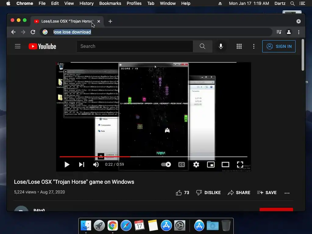This screenshot has height=234, width=312.
Task: Select the Lose/Lose OSX Trojan Horse tab
Action: (67, 21)
